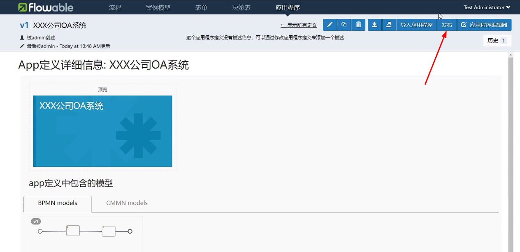Click the export BAR archive icon
Screen dimensions: 520x252
tap(389, 25)
